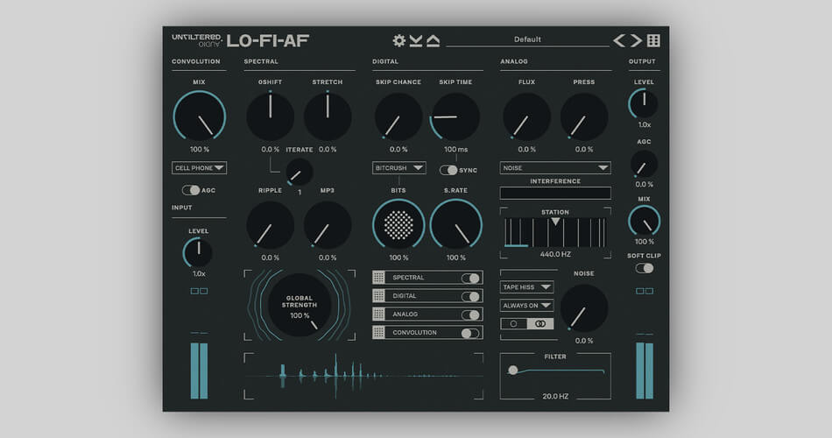
Task: Click the SKIP TIME knob
Action: click(455, 117)
